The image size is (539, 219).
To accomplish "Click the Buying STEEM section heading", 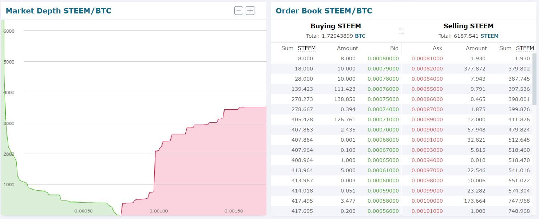I will [335, 26].
